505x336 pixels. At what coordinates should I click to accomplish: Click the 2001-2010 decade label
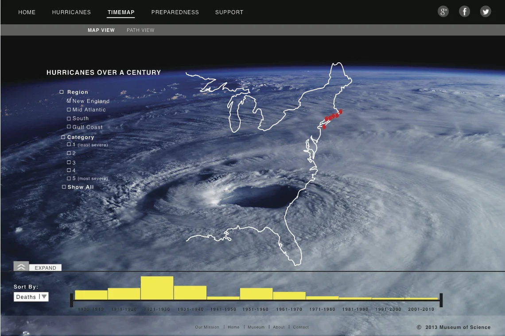(421, 309)
